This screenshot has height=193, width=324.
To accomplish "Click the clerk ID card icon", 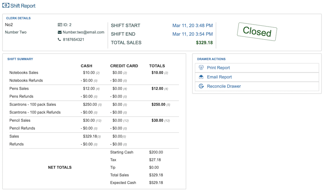I will pyautogui.click(x=60, y=25).
